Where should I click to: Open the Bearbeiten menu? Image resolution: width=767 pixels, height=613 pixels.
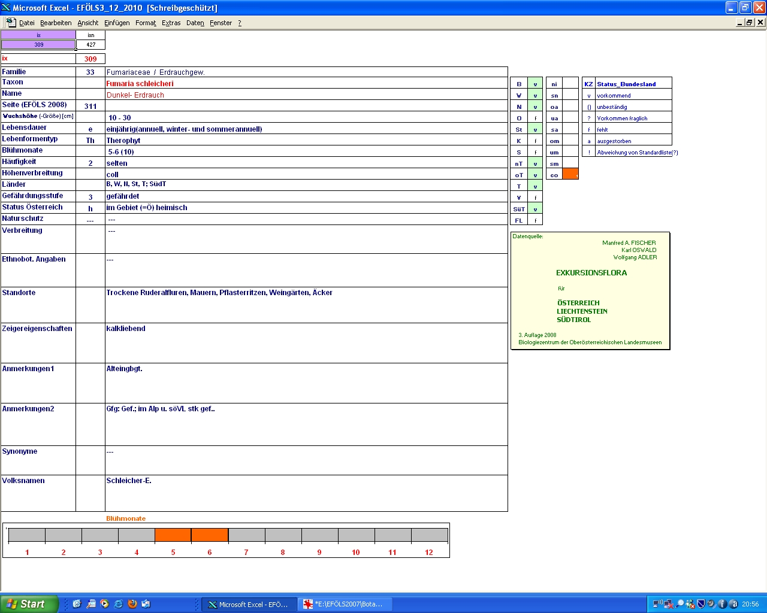(56, 23)
